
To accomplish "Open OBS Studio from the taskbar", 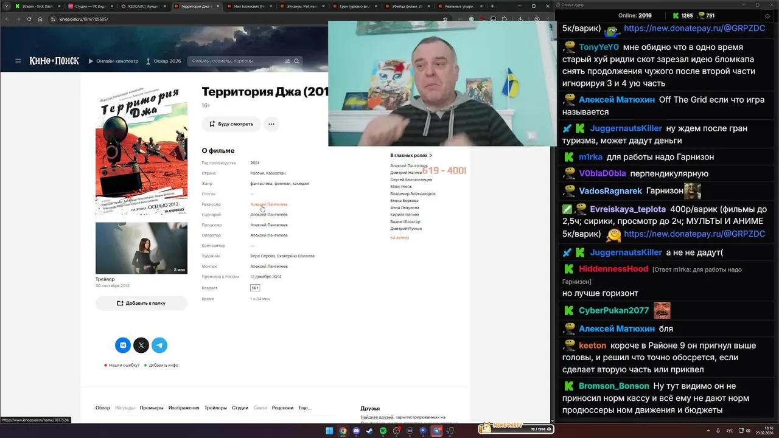I will click(x=396, y=431).
